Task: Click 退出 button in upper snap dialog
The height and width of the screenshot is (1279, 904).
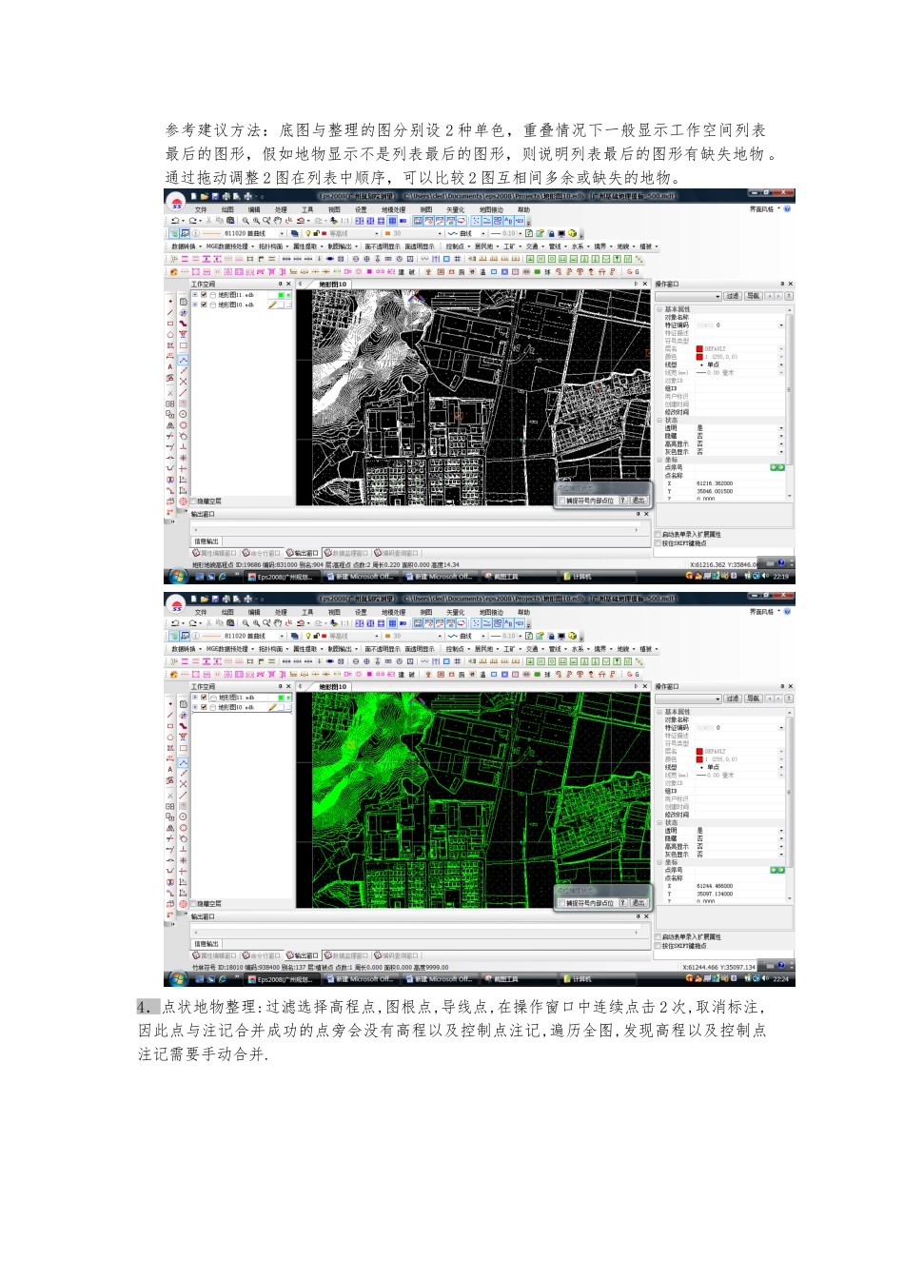Action: tap(639, 501)
